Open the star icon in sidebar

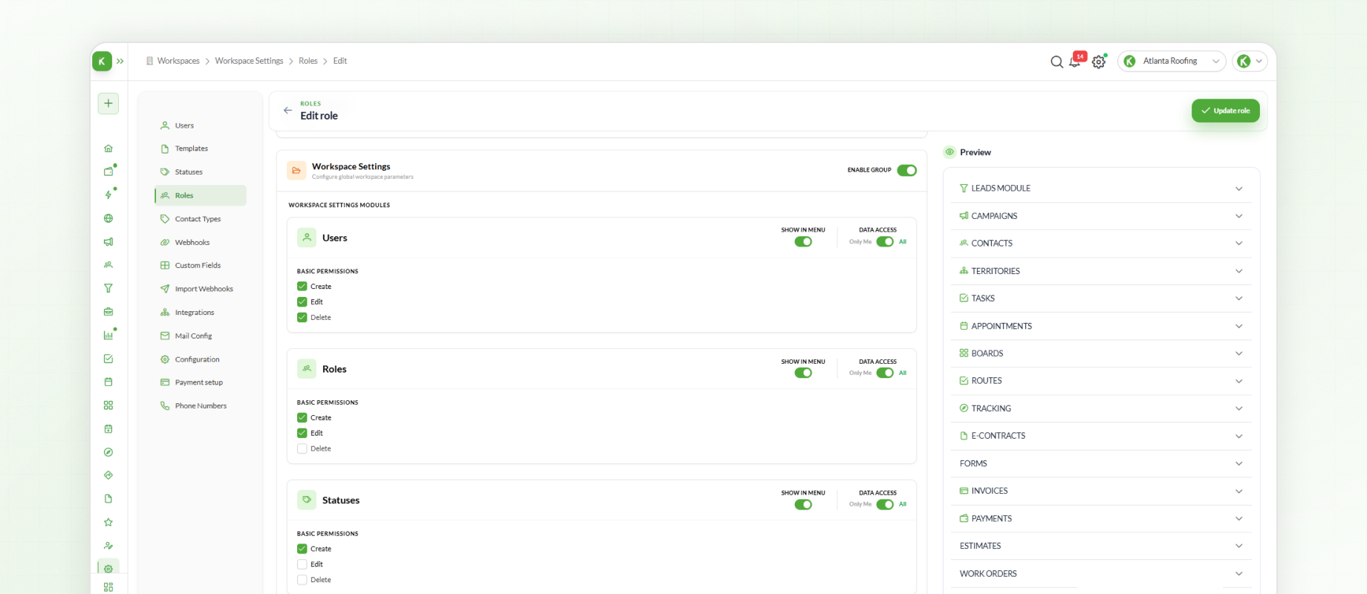(x=108, y=522)
